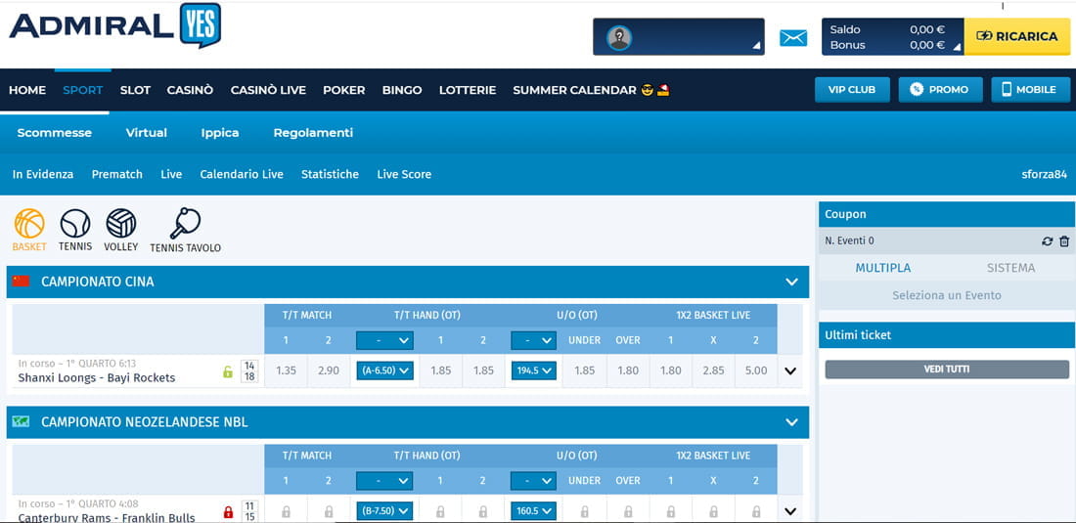
Task: Select the Tennis sport icon
Action: coord(75,224)
